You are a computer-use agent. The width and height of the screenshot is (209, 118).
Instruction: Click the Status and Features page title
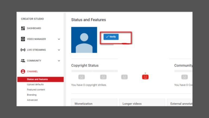[x=88, y=20]
